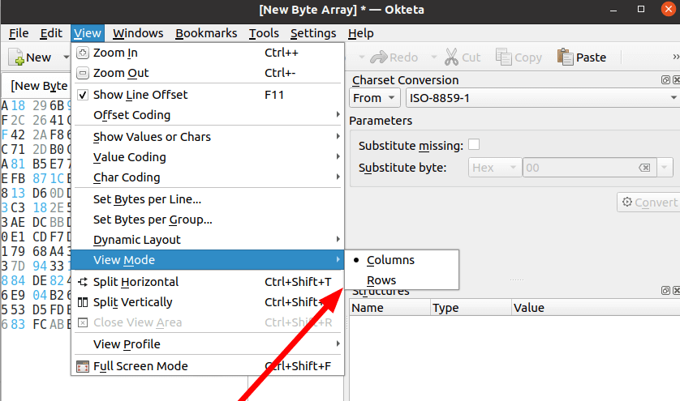Viewport: 680px width, 401px height.
Task: Open the New button dropdown arrow
Action: pyautogui.click(x=66, y=58)
